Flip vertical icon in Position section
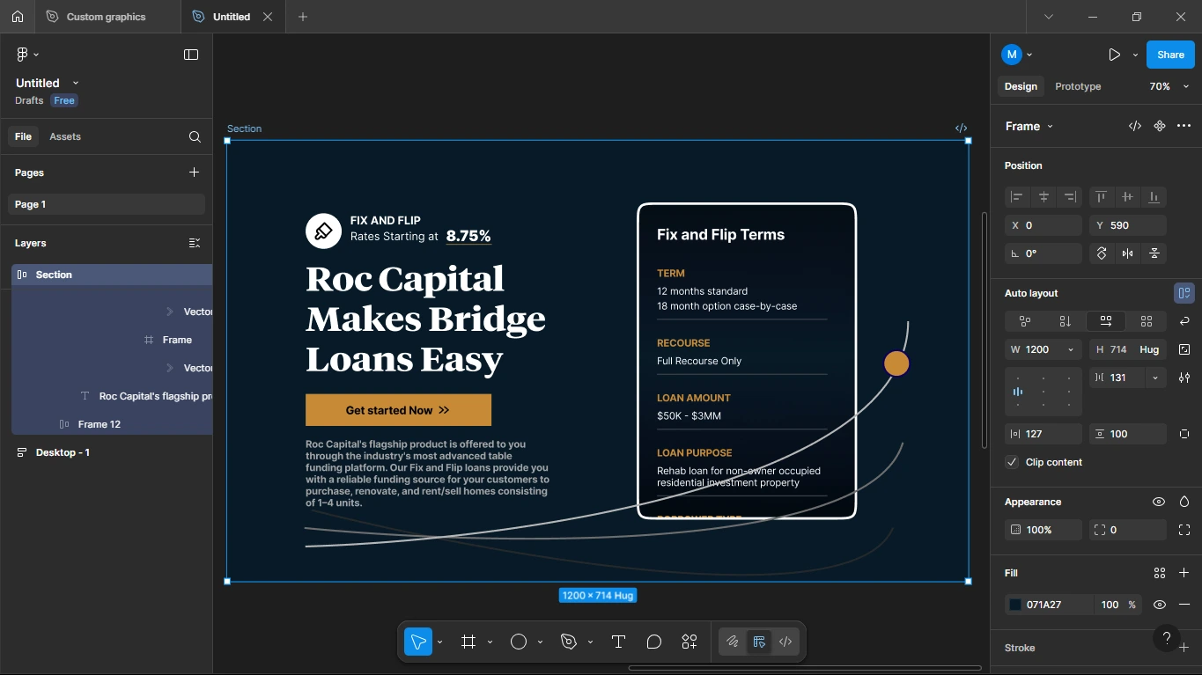 1154,253
